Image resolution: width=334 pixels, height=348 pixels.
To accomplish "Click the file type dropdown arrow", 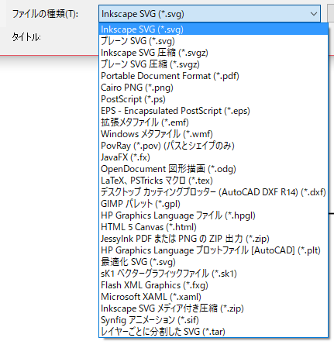I will click(314, 14).
